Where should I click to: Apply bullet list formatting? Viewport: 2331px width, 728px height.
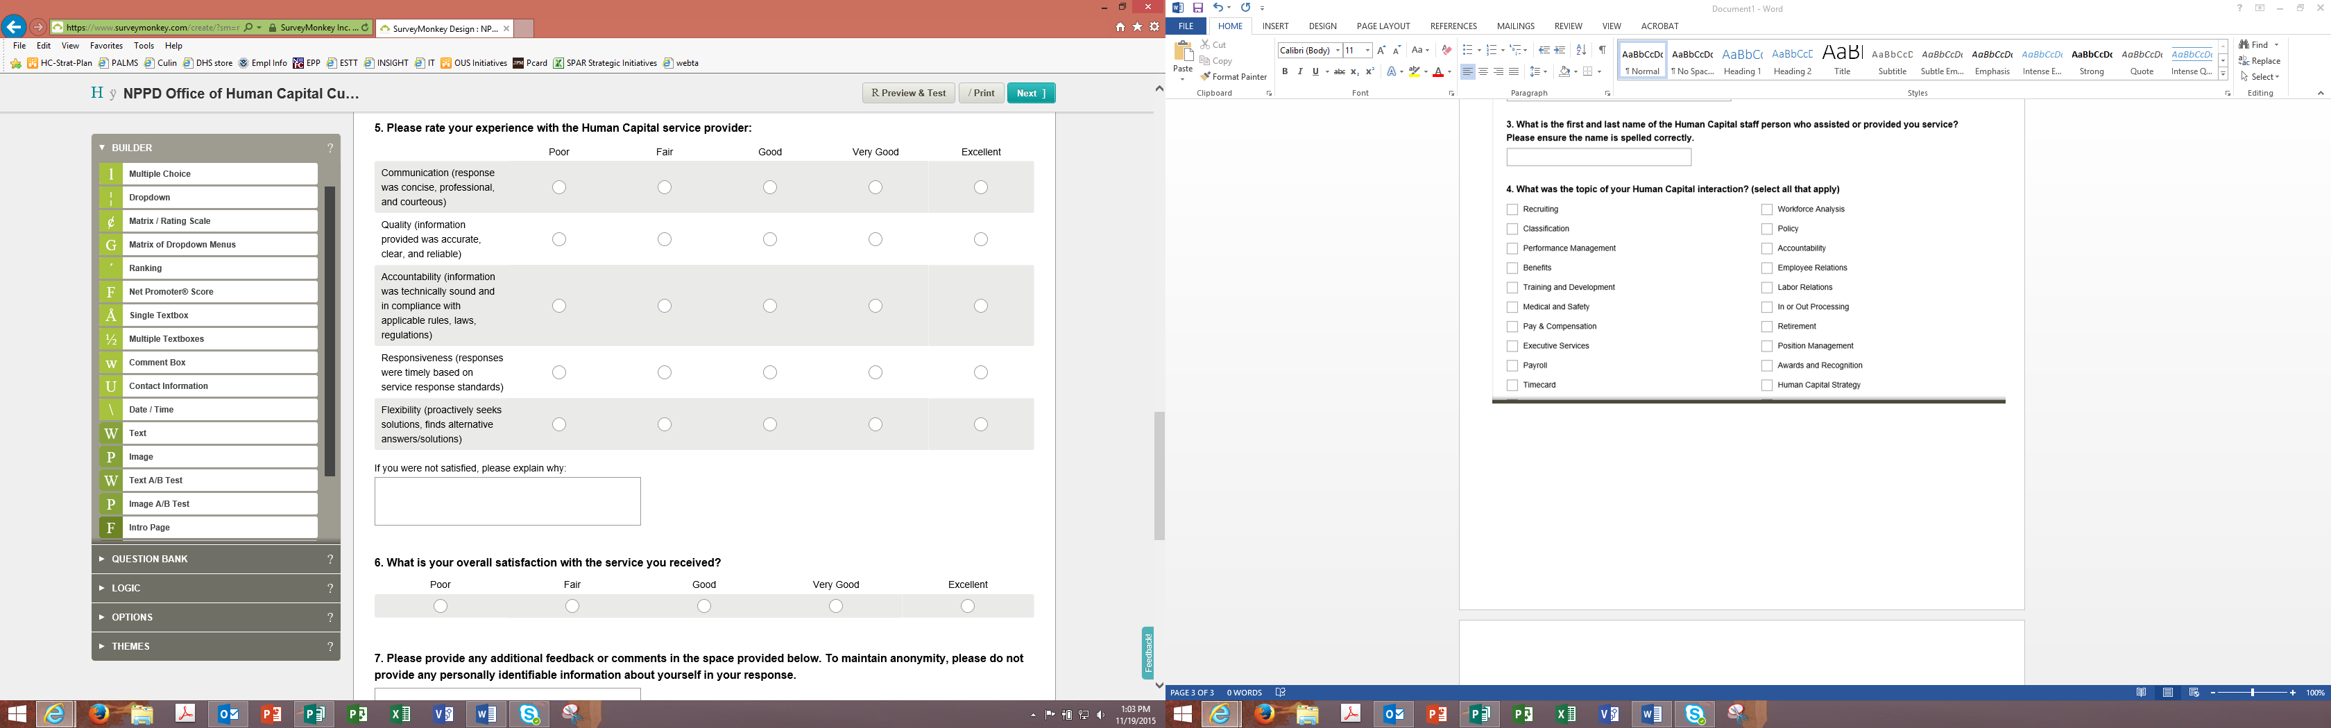pyautogui.click(x=1468, y=50)
